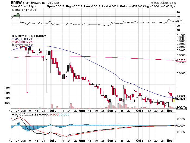Click the Low 0.0018 value

tap(92, 6)
